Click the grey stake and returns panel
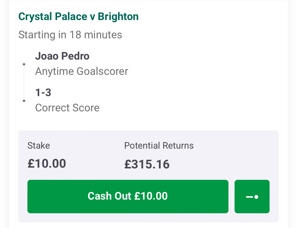Image resolution: width=297 pixels, height=228 pixels. 148,176
